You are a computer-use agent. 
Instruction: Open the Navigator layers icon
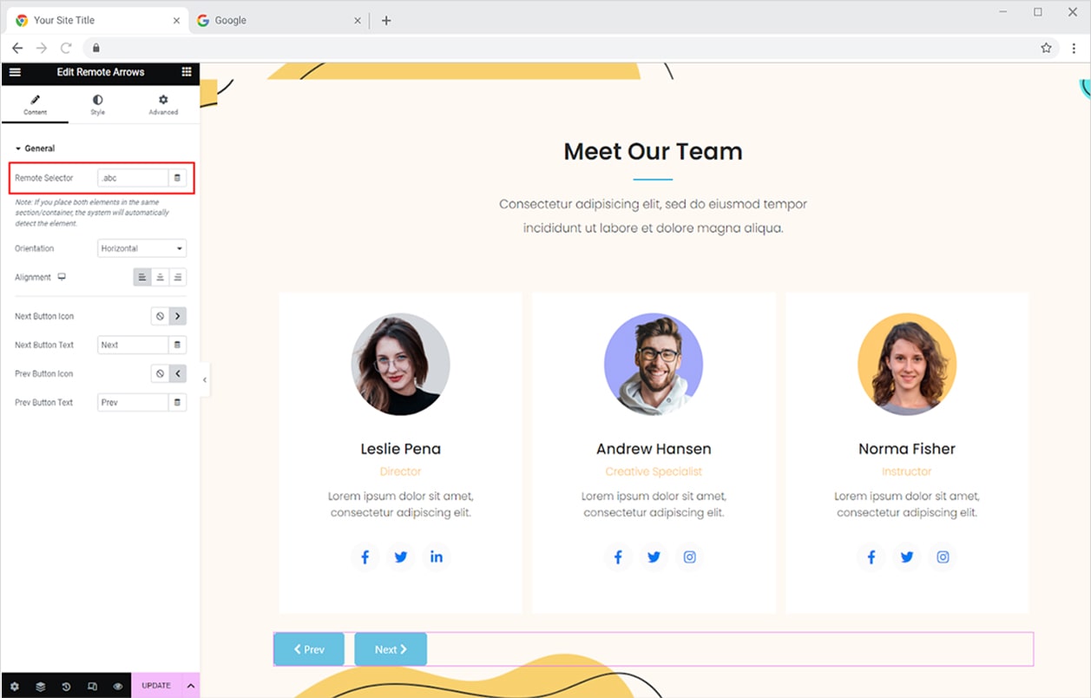pos(41,686)
